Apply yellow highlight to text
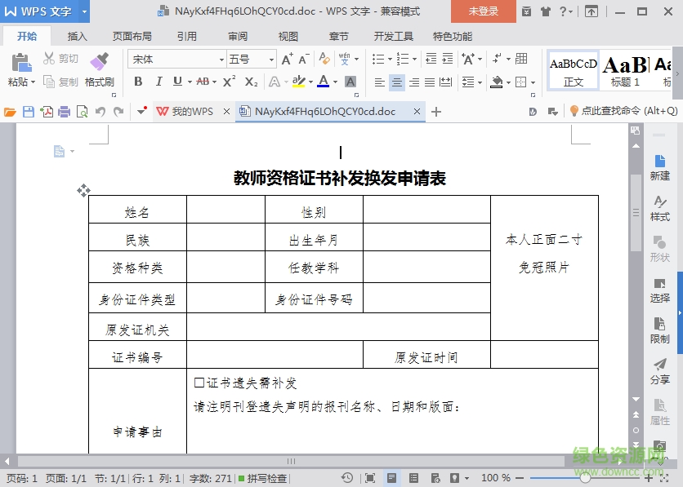Image resolution: width=683 pixels, height=487 pixels. [x=297, y=81]
